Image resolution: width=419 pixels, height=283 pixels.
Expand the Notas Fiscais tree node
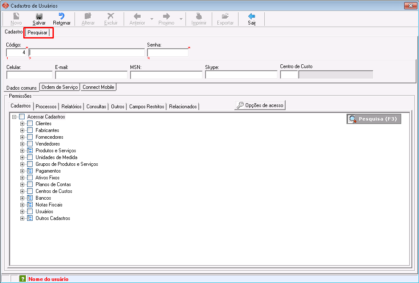[x=22, y=205]
